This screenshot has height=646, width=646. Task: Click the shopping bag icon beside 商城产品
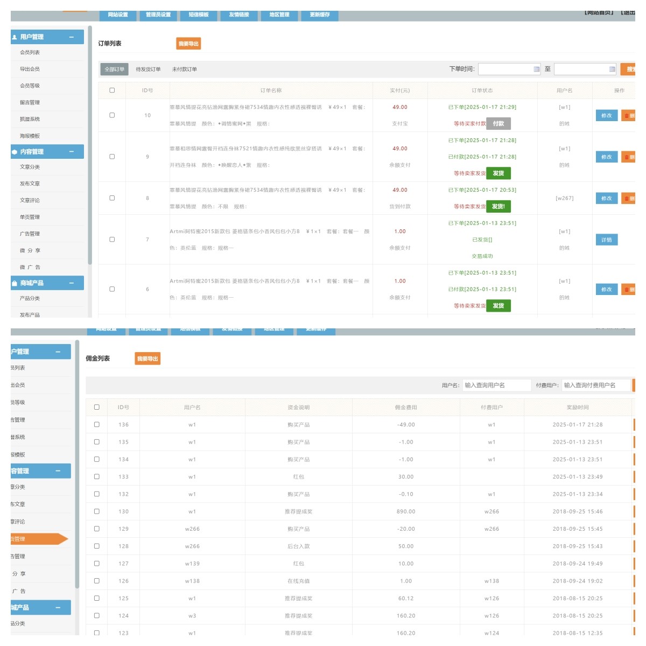tap(15, 283)
